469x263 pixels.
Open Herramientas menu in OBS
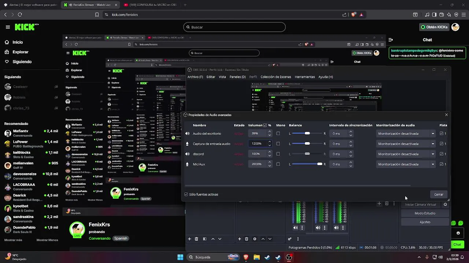[x=305, y=77]
